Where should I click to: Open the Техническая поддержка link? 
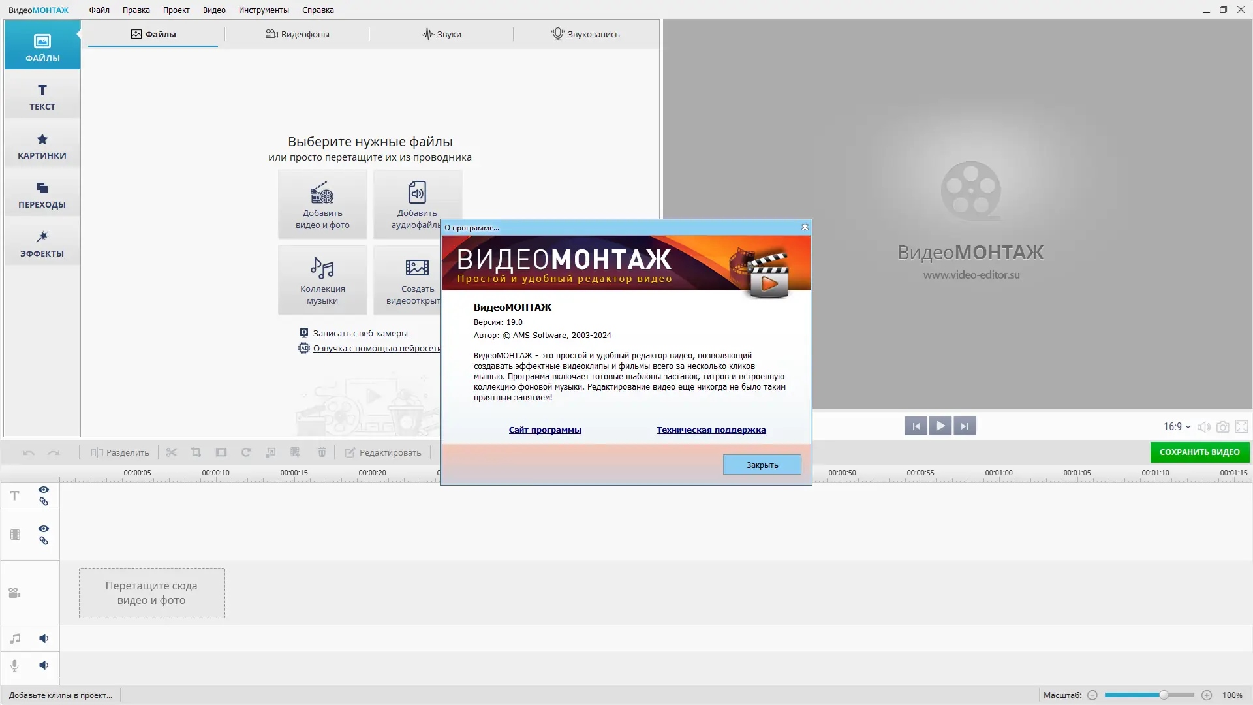tap(711, 430)
